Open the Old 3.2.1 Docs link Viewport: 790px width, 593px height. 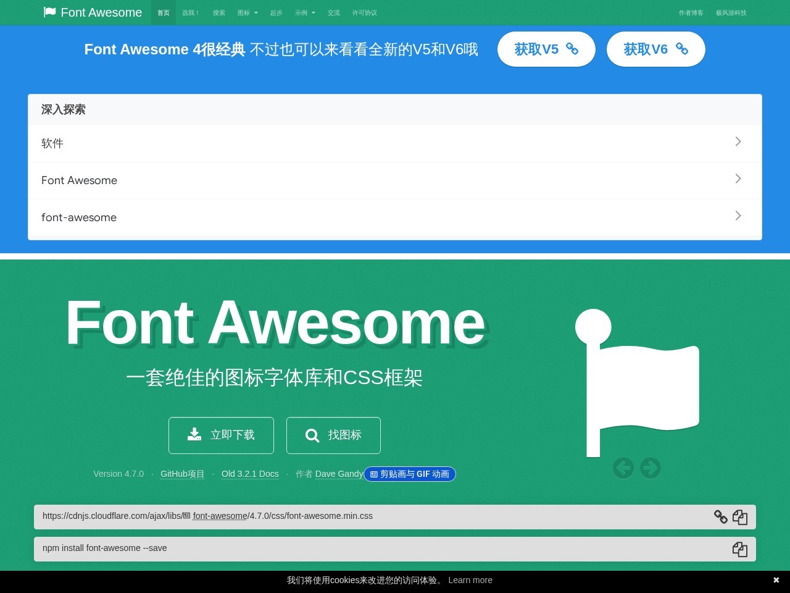(250, 474)
